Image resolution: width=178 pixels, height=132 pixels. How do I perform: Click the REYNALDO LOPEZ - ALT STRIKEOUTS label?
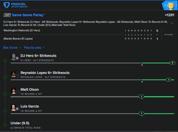(x=43, y=77)
